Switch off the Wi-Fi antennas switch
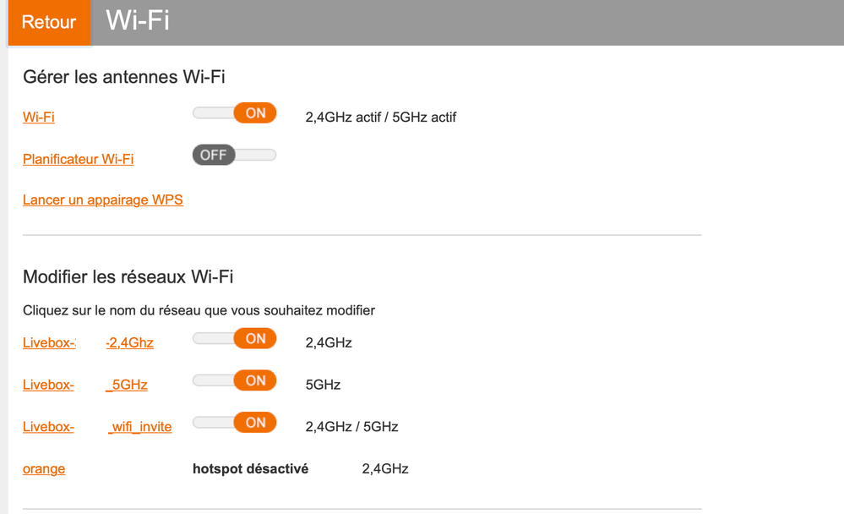 (234, 112)
